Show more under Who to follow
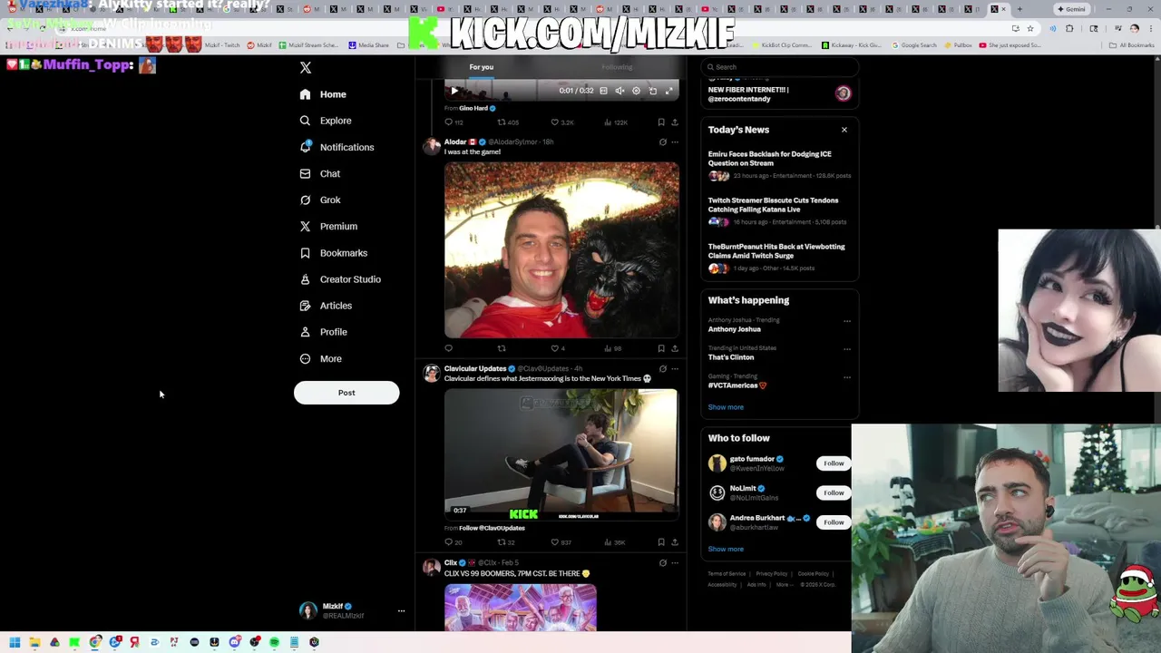 click(726, 550)
